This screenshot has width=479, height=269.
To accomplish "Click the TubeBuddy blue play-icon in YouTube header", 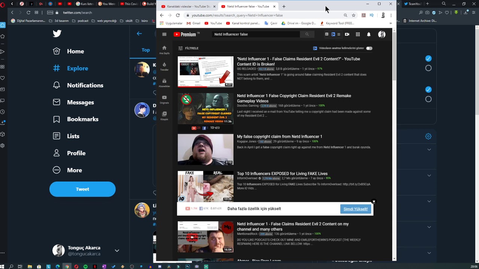I will 333,34.
